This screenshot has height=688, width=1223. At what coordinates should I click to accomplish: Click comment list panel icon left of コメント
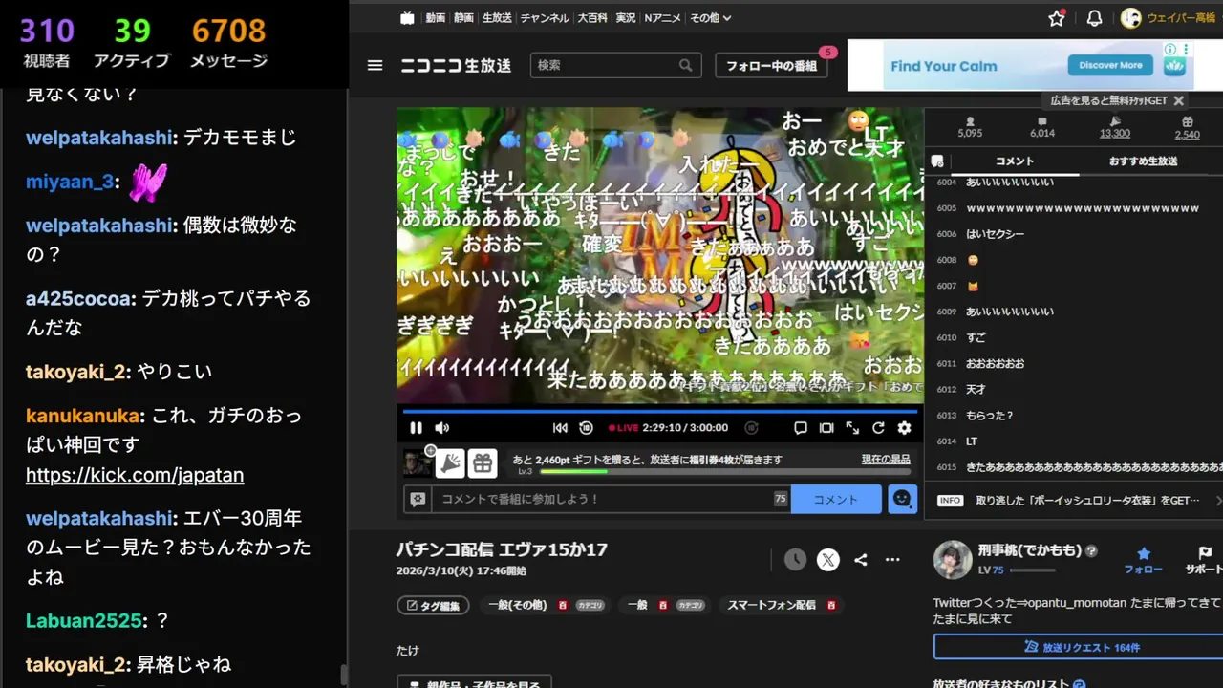(937, 161)
